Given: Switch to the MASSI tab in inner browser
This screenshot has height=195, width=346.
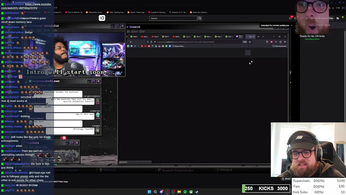Looking at the screenshot, I should click(x=134, y=37).
